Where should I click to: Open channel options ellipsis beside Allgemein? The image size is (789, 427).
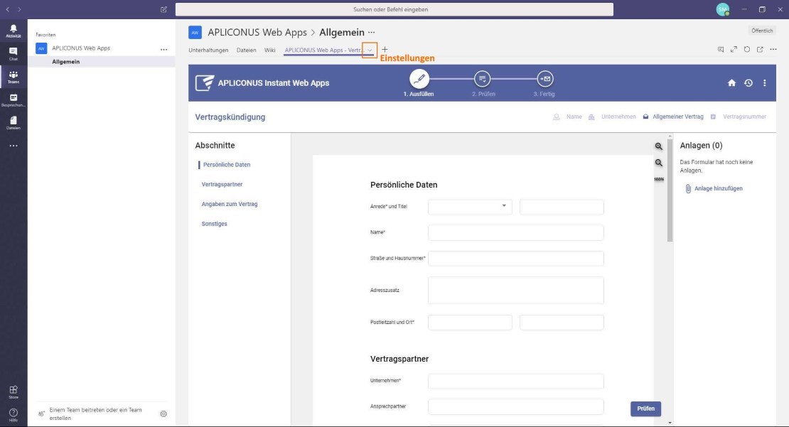click(x=371, y=32)
